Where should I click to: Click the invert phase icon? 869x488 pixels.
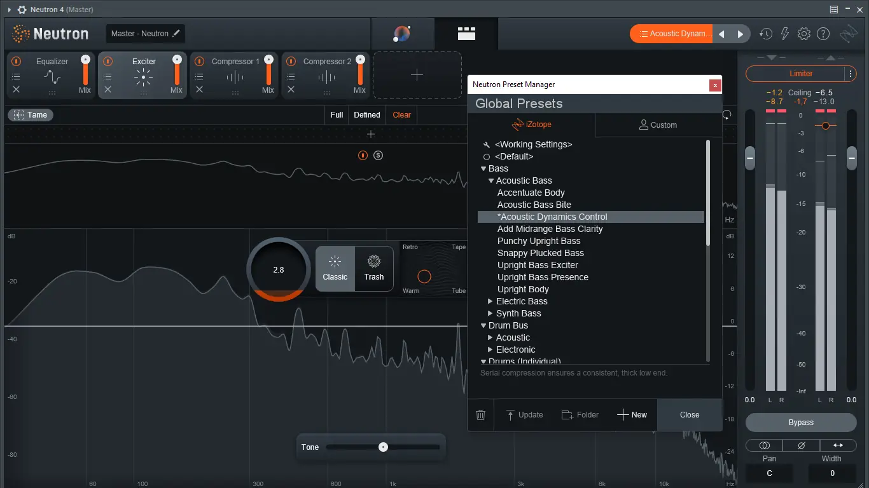point(801,445)
